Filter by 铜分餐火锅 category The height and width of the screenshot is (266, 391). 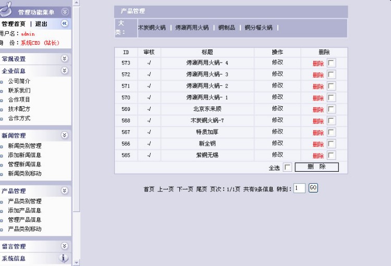pyautogui.click(x=259, y=28)
